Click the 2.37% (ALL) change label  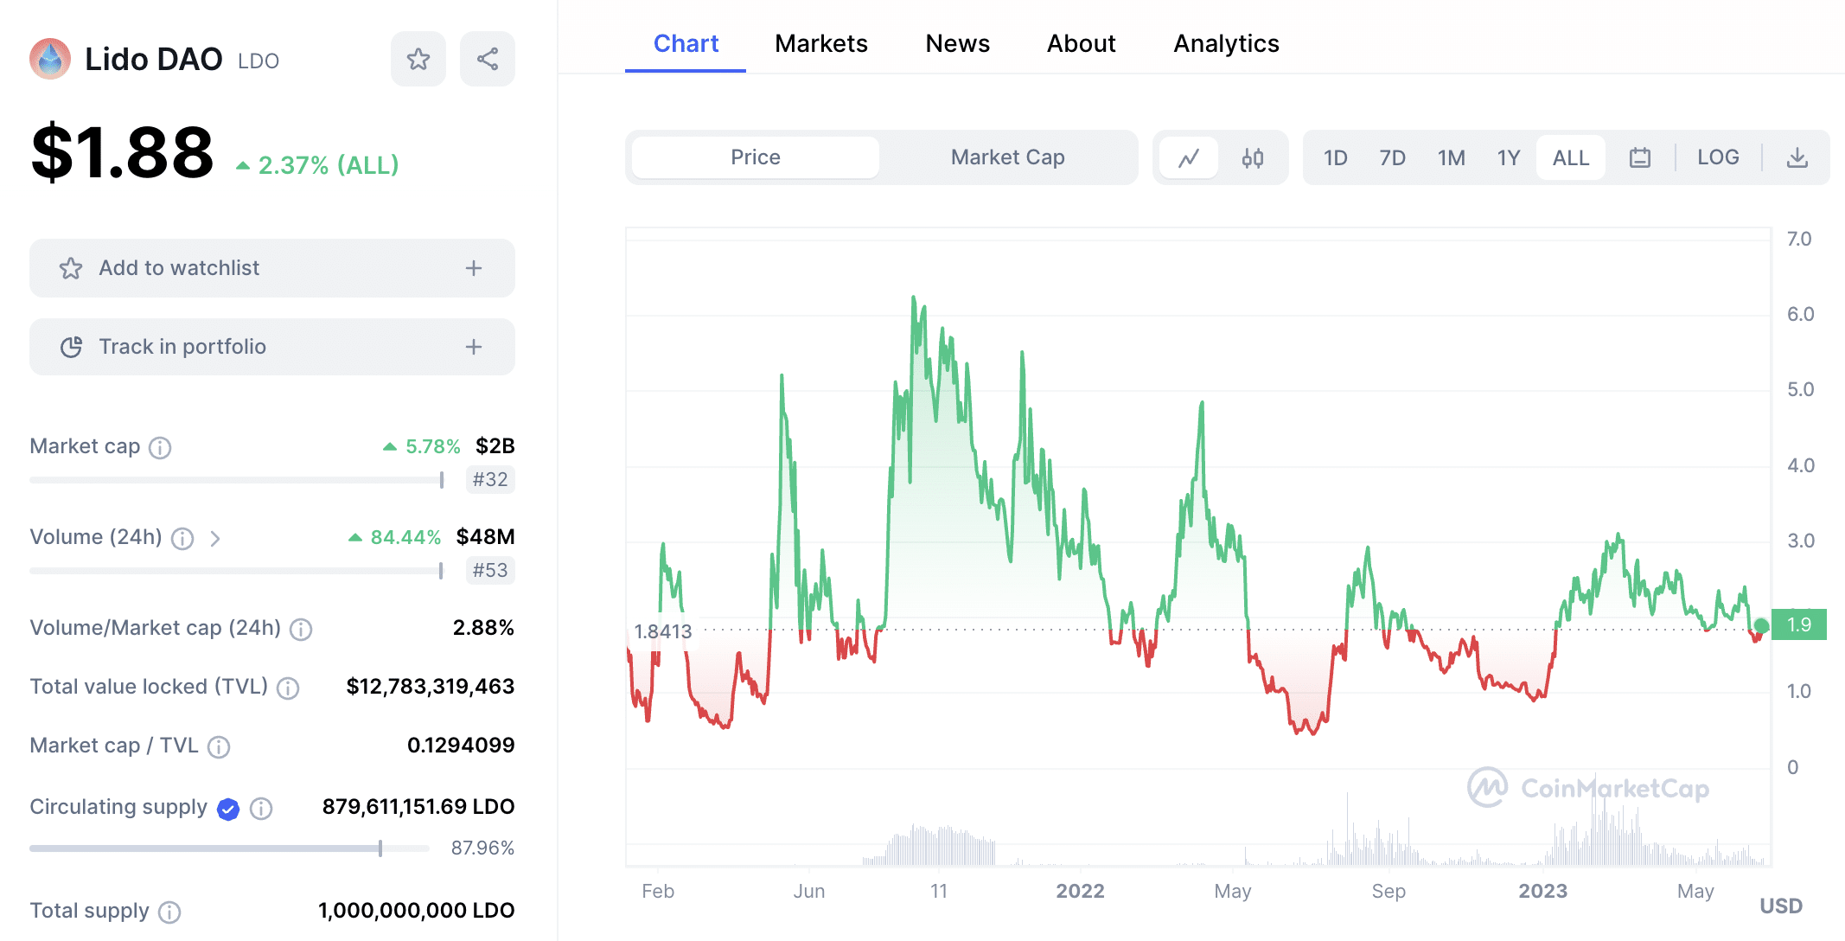click(317, 165)
